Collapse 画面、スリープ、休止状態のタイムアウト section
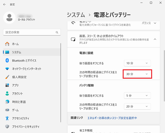The width and height of the screenshot is (165, 133). (x=155, y=39)
